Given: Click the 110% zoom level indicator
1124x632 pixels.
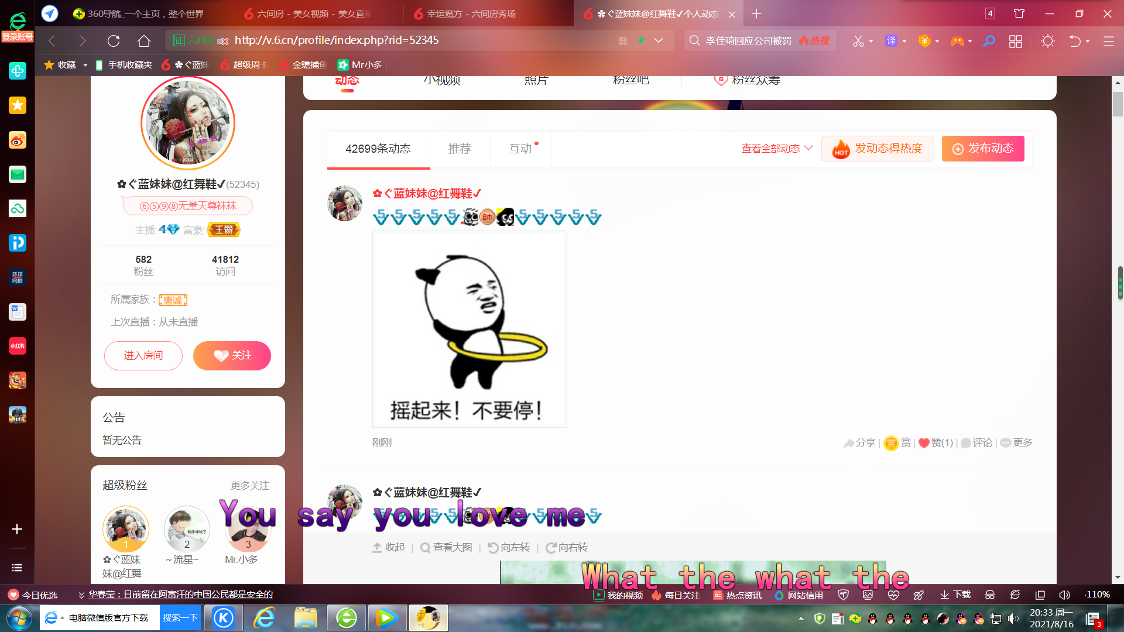Looking at the screenshot, I should coord(1098,595).
